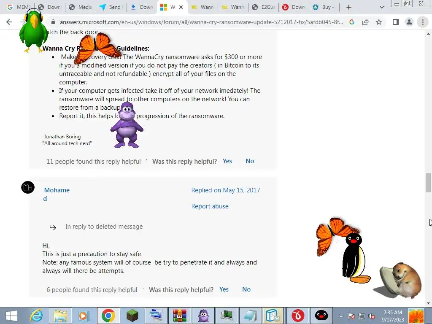Open the clock showing 7:35 AM
This screenshot has width=432, height=324.
pyautogui.click(x=393, y=316)
